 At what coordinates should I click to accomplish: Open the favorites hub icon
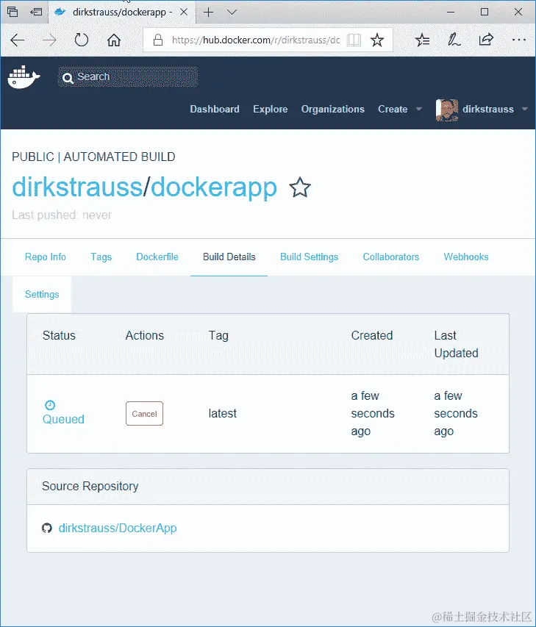422,40
